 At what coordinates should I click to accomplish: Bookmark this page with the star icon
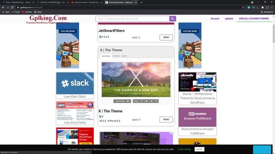243,8
